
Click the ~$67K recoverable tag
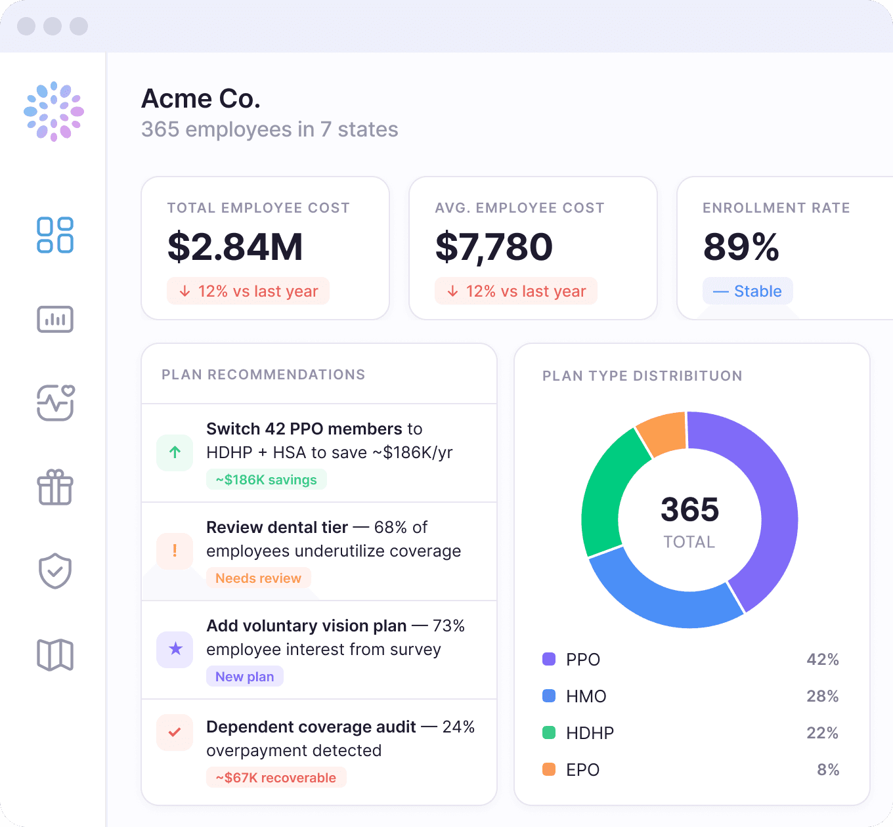(x=276, y=778)
